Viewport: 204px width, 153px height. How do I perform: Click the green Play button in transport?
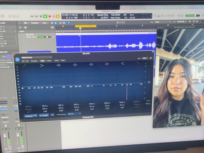(45, 16)
